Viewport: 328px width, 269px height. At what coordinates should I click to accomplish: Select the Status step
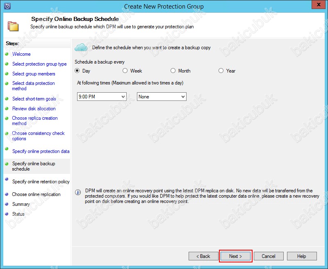click(x=18, y=214)
